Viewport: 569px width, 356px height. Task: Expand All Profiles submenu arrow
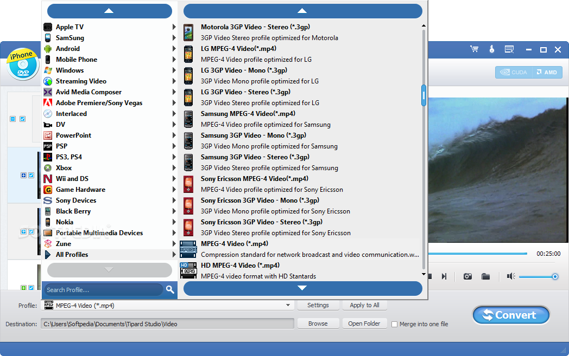[174, 255]
